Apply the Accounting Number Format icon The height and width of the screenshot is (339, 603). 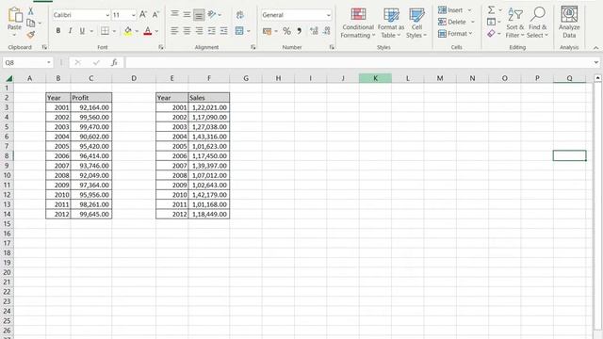(267, 31)
